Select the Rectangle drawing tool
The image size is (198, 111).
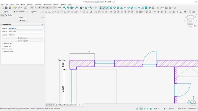click(x=65, y=12)
